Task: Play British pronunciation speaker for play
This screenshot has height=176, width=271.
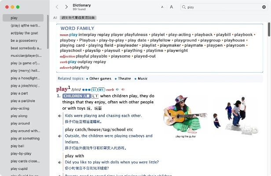Action: tap(117, 89)
